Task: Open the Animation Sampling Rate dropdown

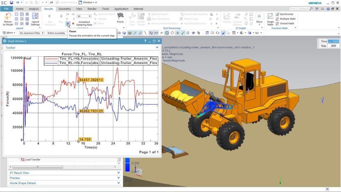Action: pos(84,16)
